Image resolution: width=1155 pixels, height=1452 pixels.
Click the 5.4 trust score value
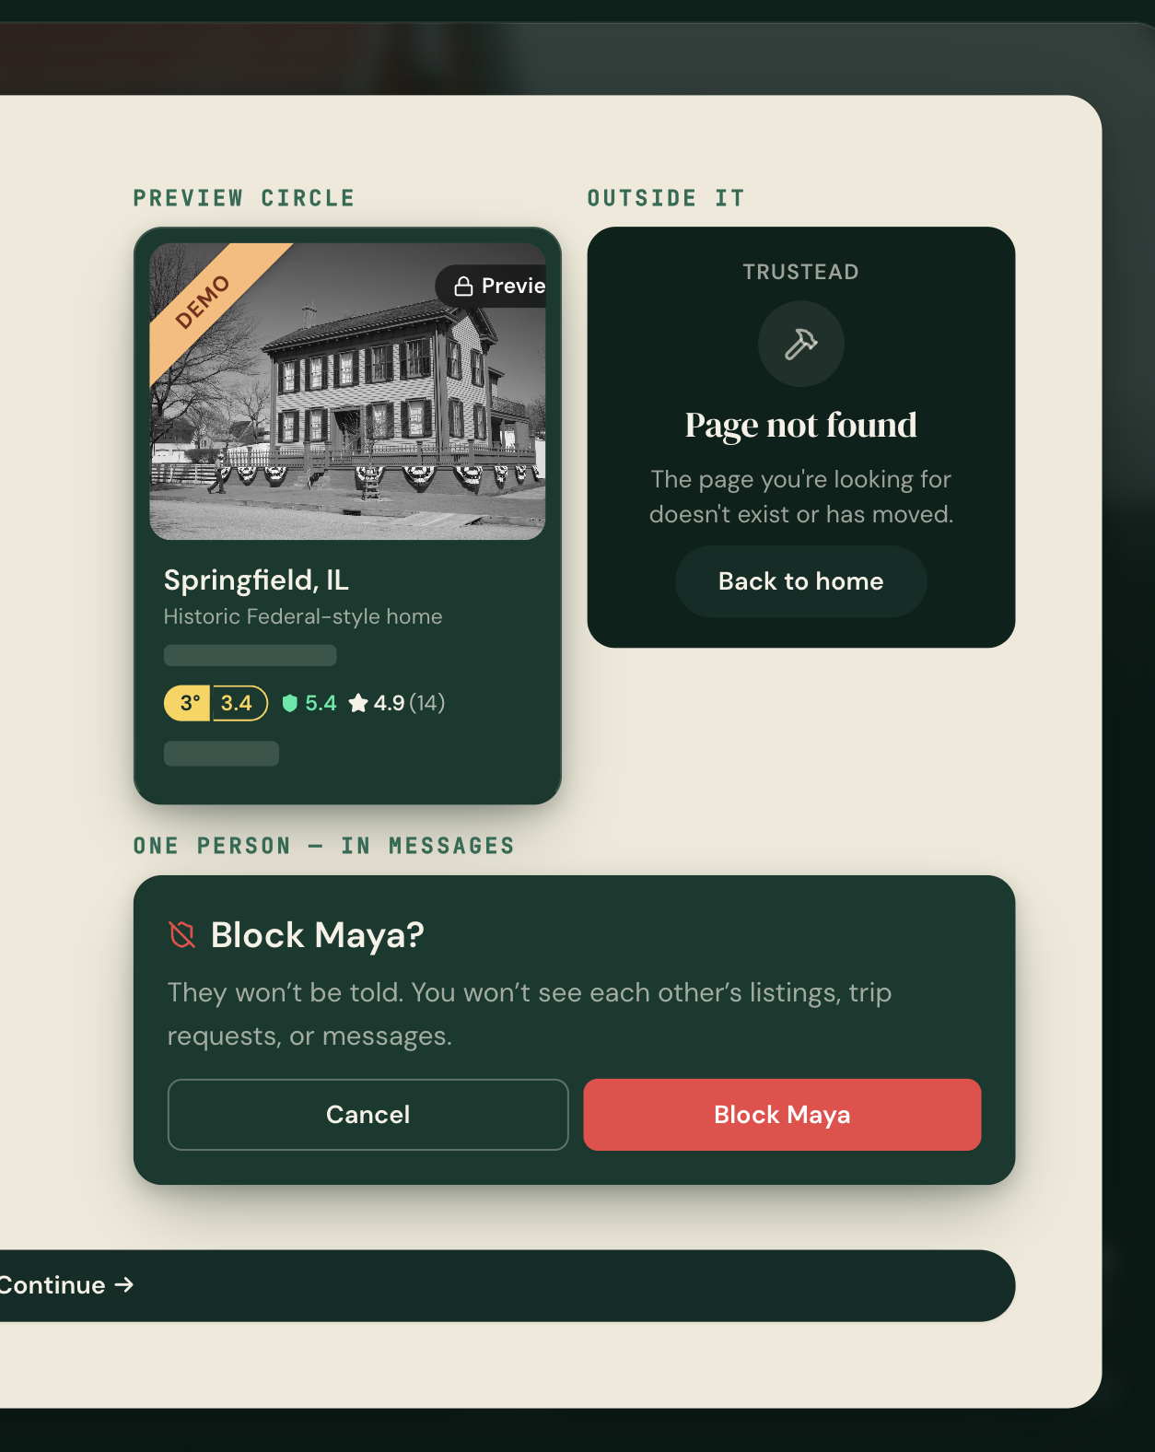321,703
